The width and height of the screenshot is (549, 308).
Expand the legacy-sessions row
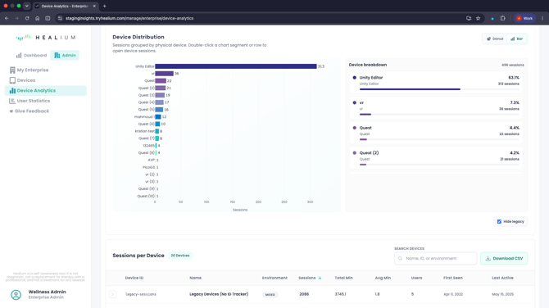pos(112,294)
